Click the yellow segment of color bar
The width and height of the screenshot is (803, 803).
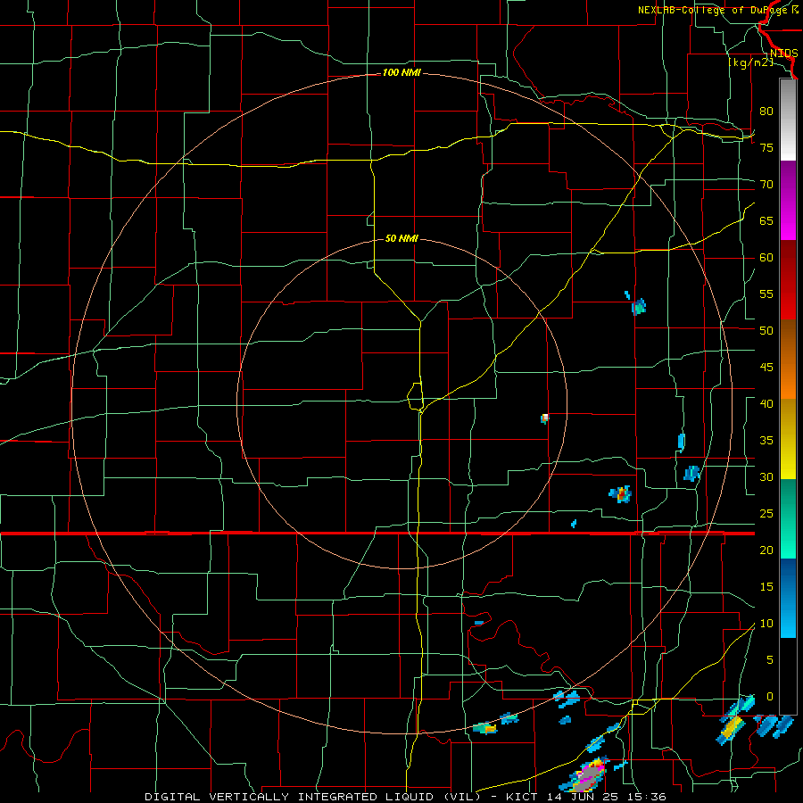pyautogui.click(x=788, y=439)
